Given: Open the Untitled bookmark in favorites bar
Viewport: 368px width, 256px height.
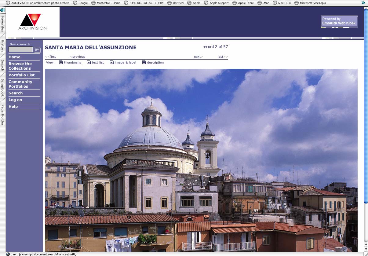Looking at the screenshot, I should coord(176,3).
